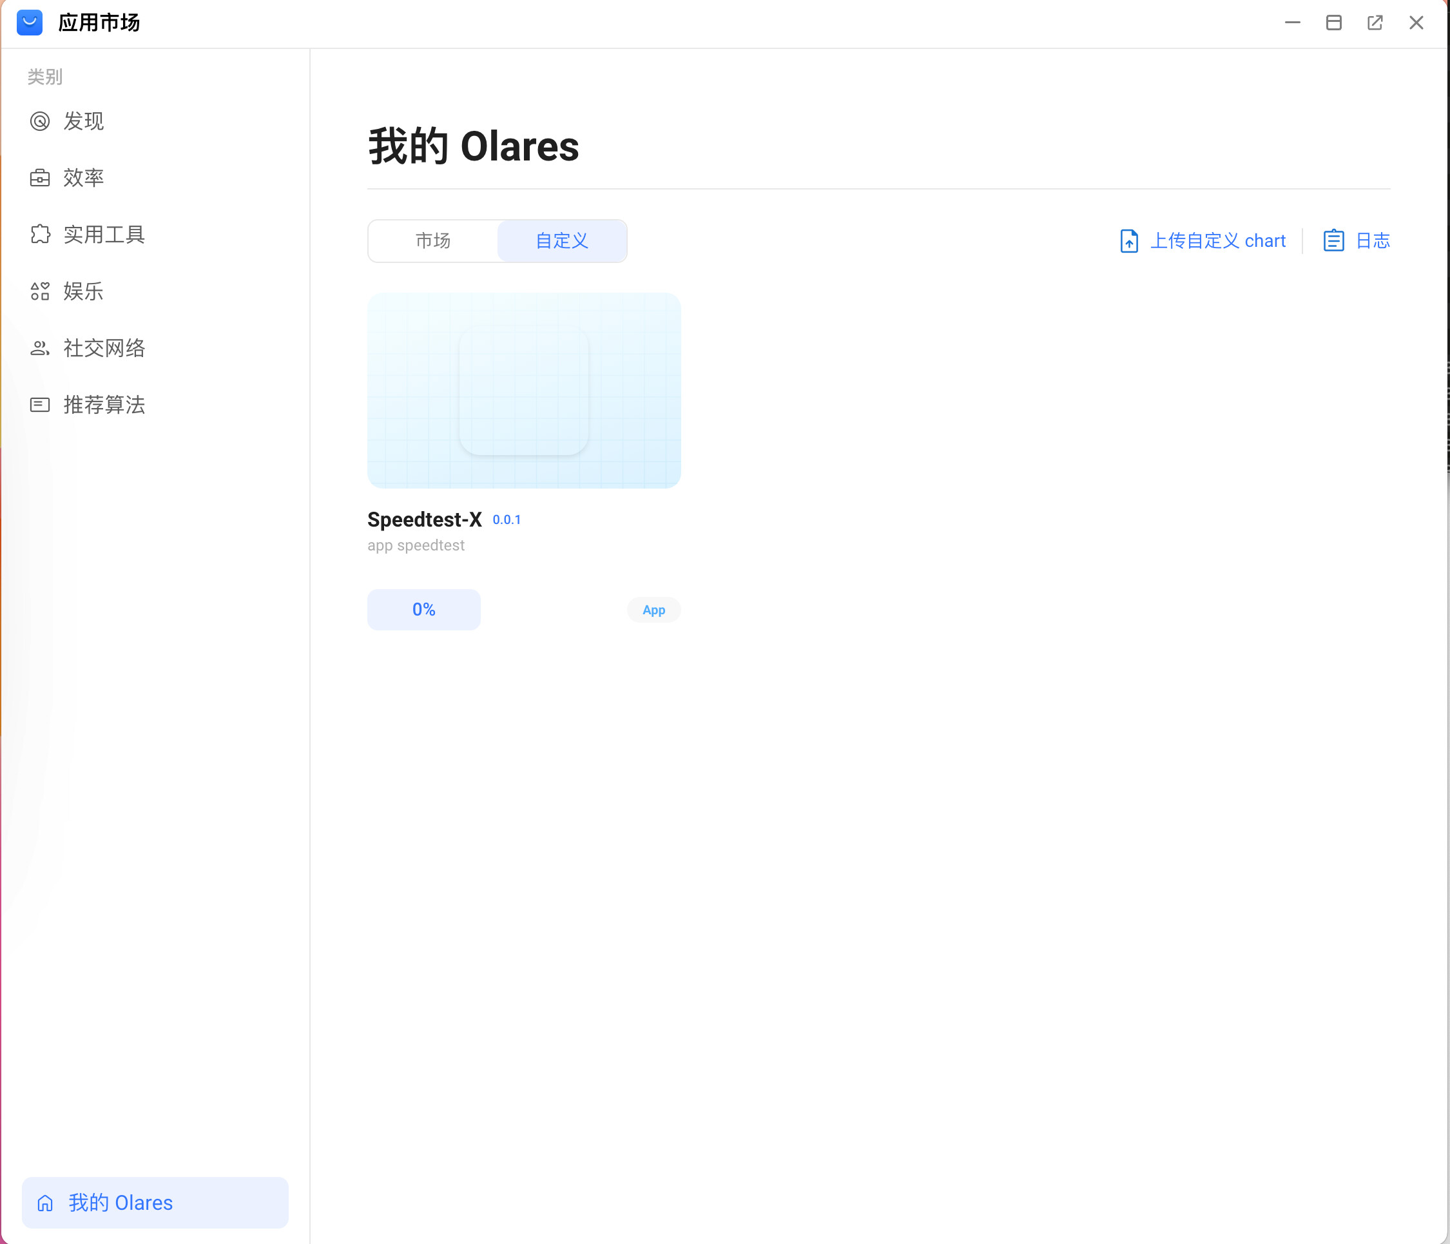Screen dimensions: 1450x1244
Task: Minimize the App Market window
Action: coord(1293,23)
